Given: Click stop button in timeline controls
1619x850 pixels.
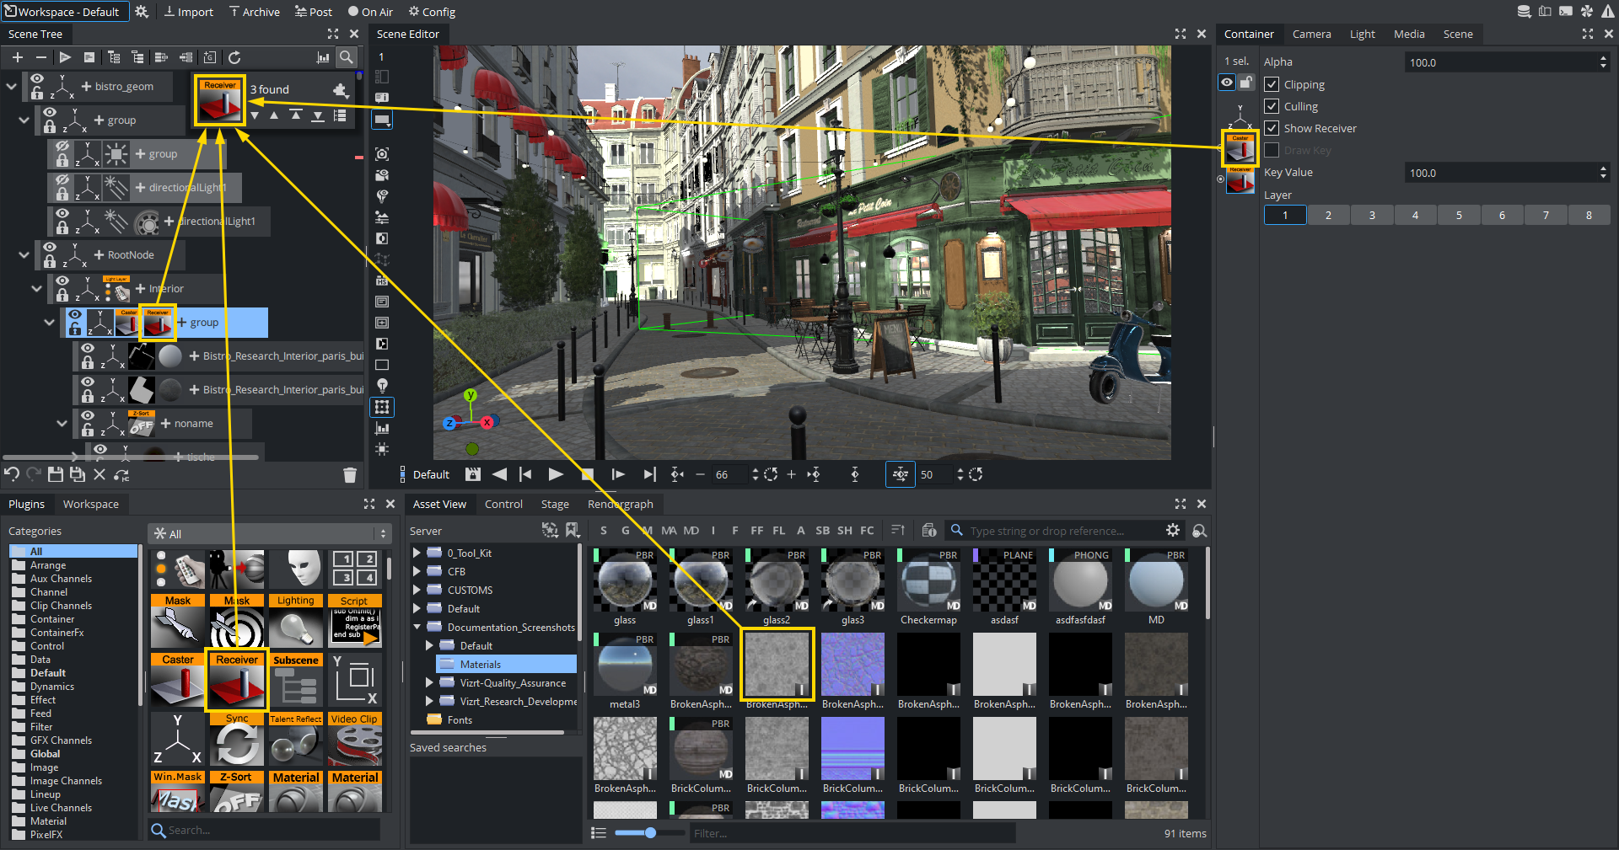Looking at the screenshot, I should pos(588,475).
